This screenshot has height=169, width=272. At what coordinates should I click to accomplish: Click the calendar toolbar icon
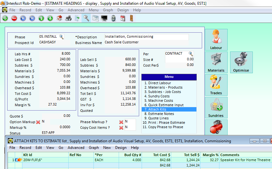point(123,18)
